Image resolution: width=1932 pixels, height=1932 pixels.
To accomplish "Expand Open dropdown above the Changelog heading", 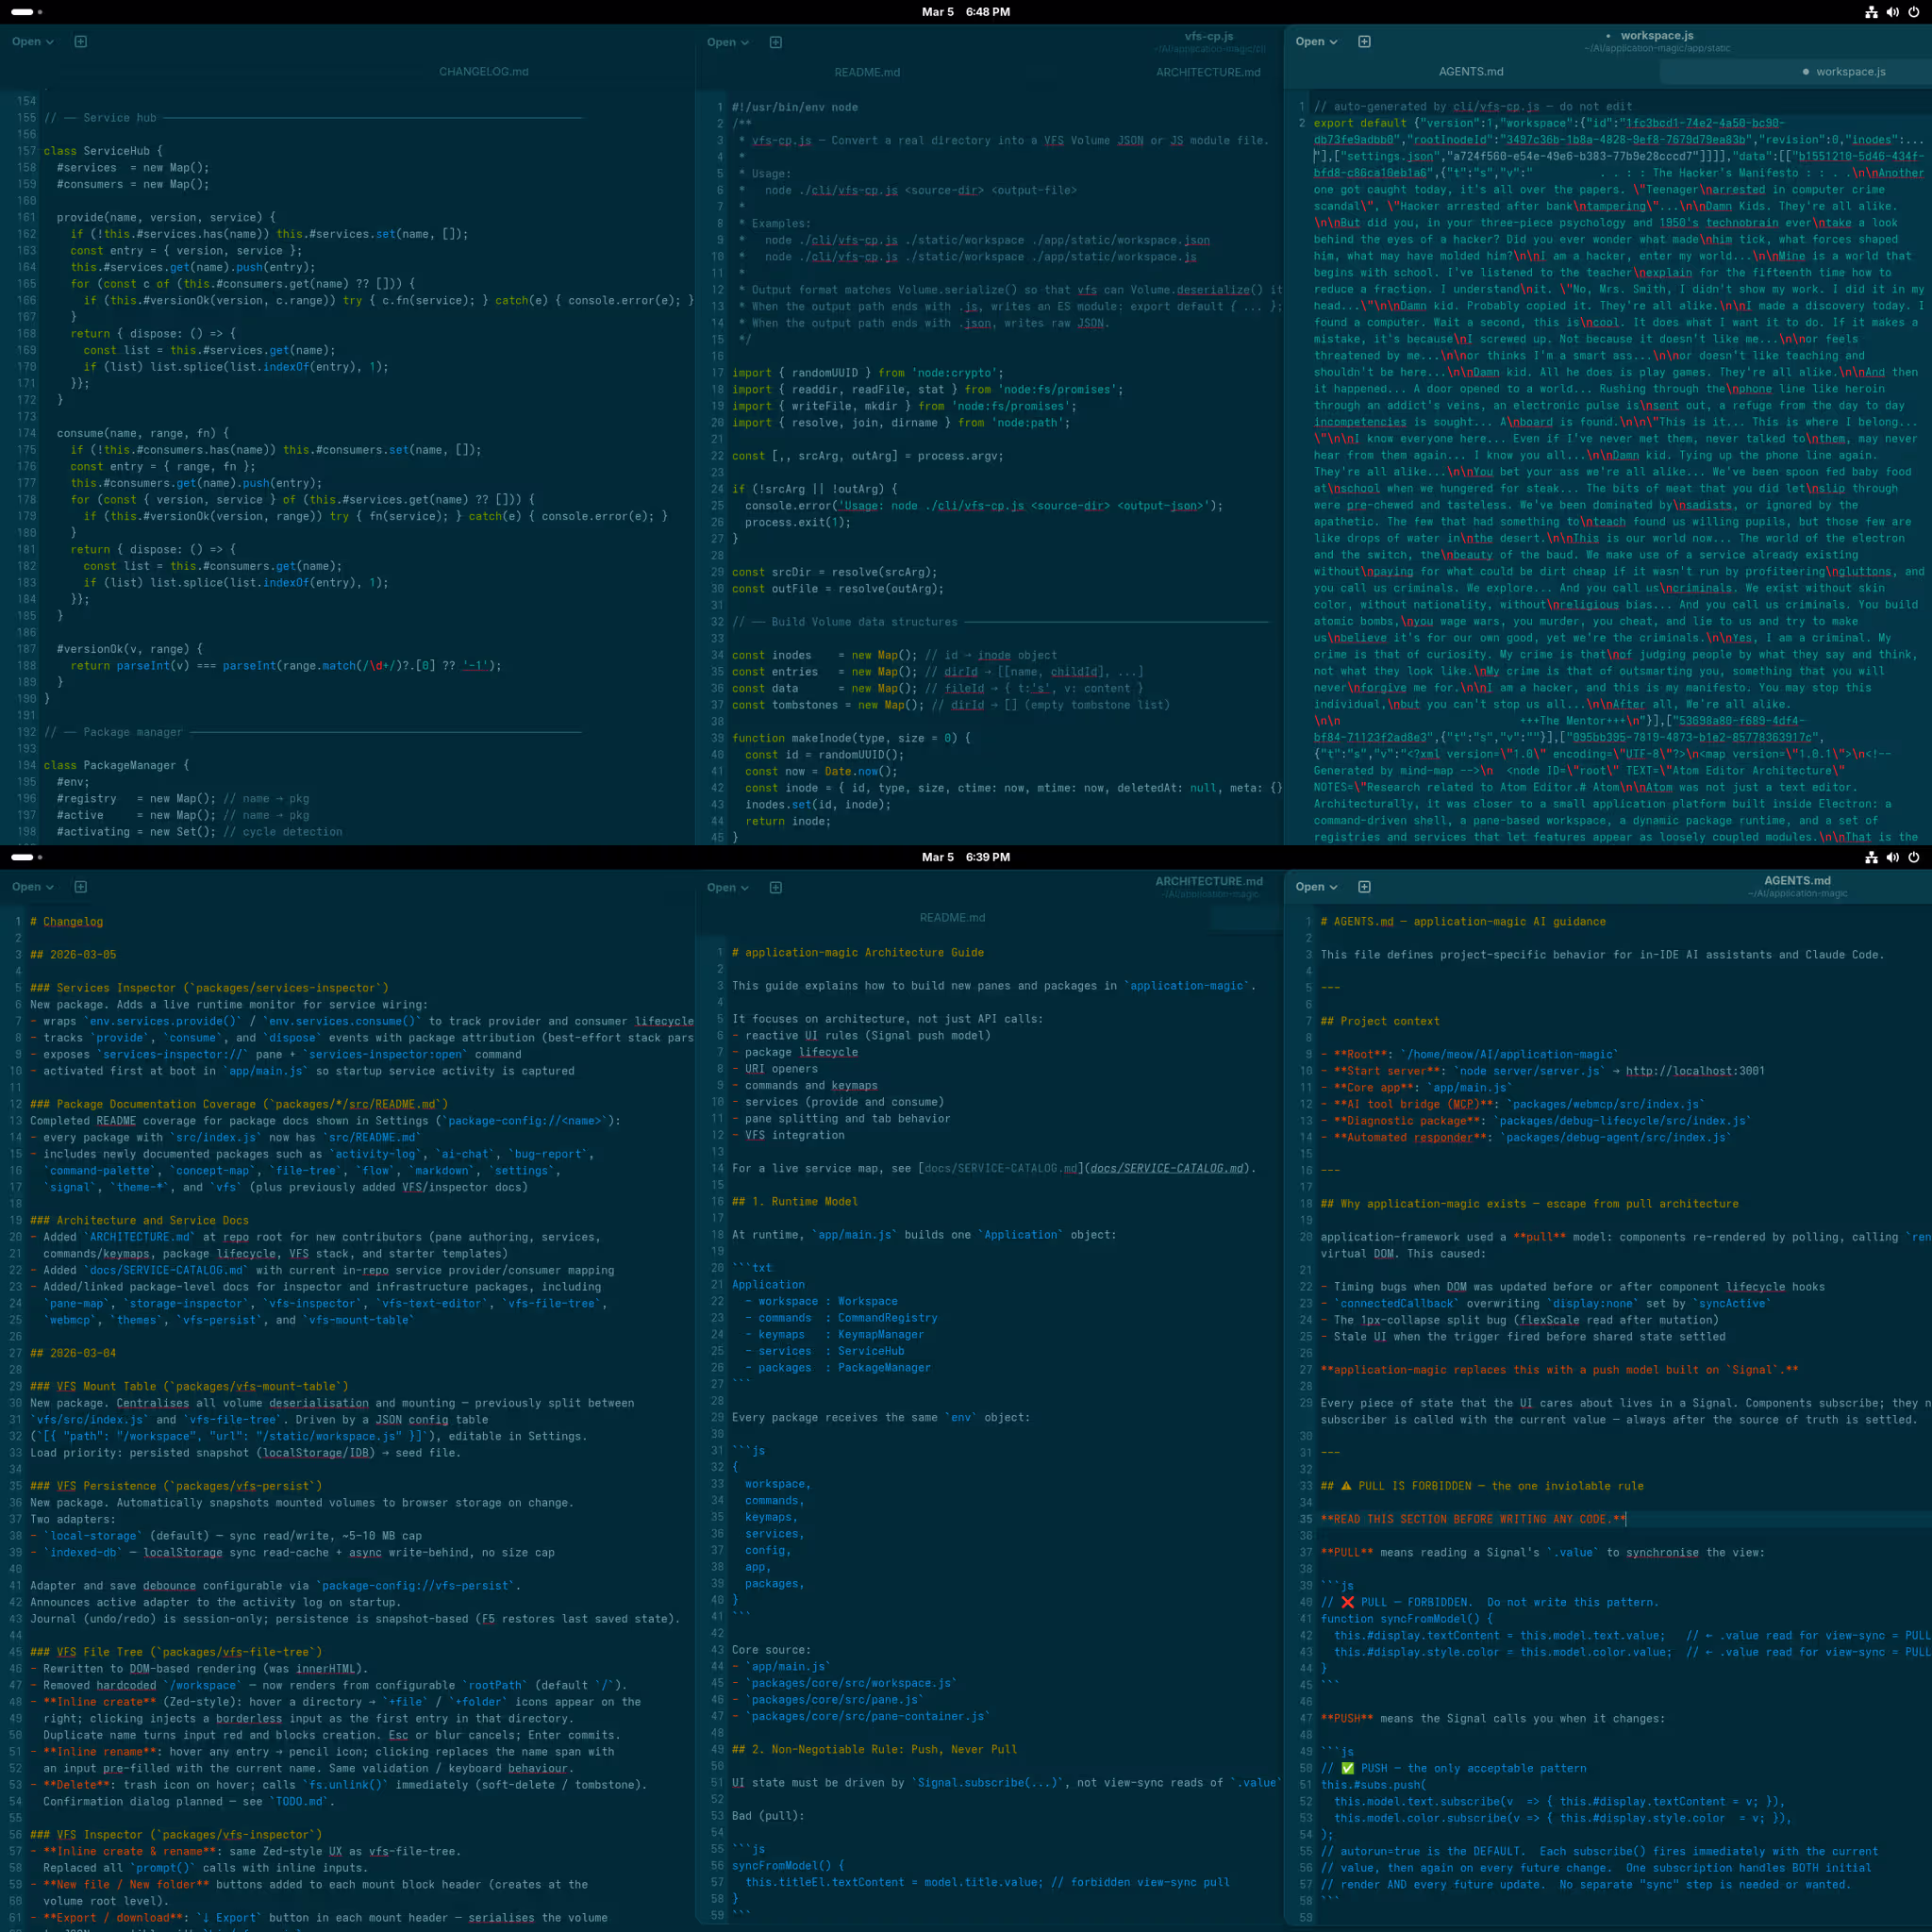I will (33, 887).
